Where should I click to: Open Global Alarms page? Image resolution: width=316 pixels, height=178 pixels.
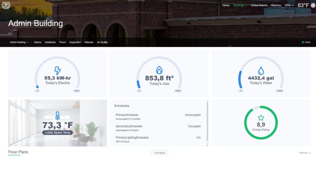259,5
